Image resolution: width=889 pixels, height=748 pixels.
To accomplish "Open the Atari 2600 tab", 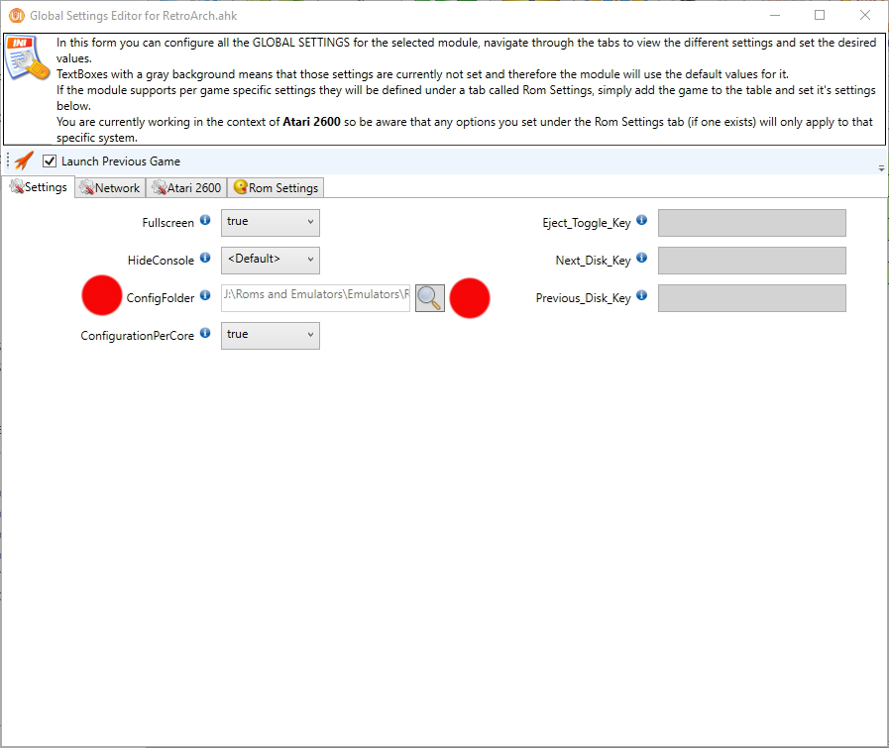I will tap(186, 187).
